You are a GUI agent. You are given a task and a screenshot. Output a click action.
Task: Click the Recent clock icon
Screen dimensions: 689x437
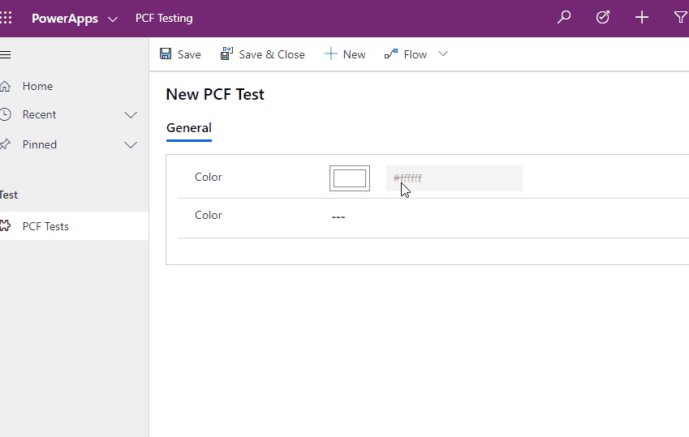click(5, 114)
